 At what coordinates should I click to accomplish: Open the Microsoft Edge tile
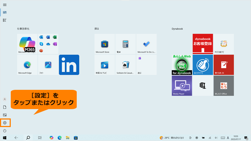coord(27,65)
